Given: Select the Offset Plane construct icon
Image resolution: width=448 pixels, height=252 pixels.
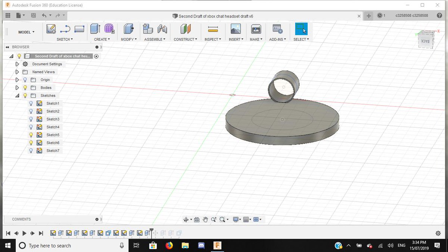Looking at the screenshot, I should click(186, 29).
